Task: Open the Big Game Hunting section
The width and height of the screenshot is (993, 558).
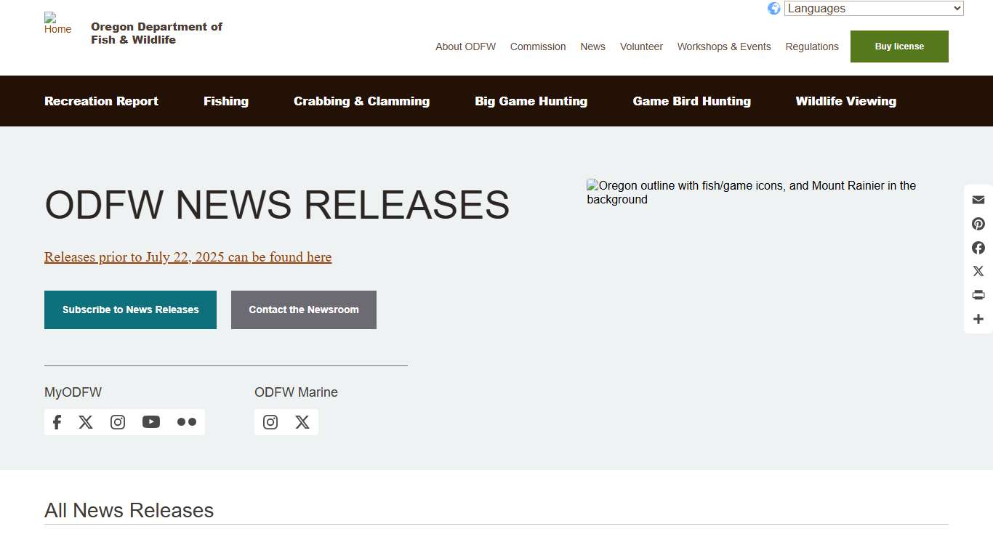Action: 531,101
